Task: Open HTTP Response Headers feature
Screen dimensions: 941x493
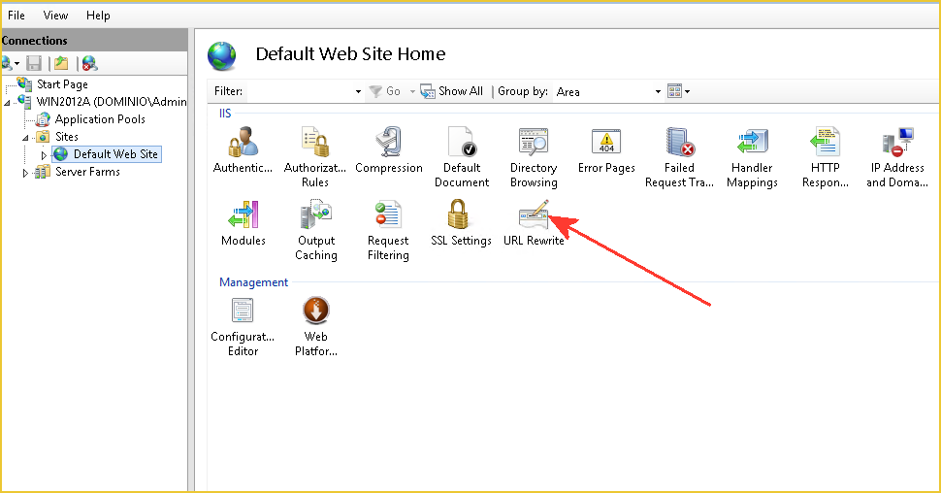Action: coord(826,157)
